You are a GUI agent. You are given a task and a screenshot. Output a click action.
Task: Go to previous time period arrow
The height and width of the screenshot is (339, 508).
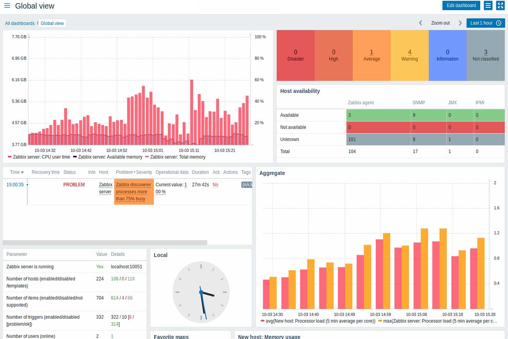point(420,23)
